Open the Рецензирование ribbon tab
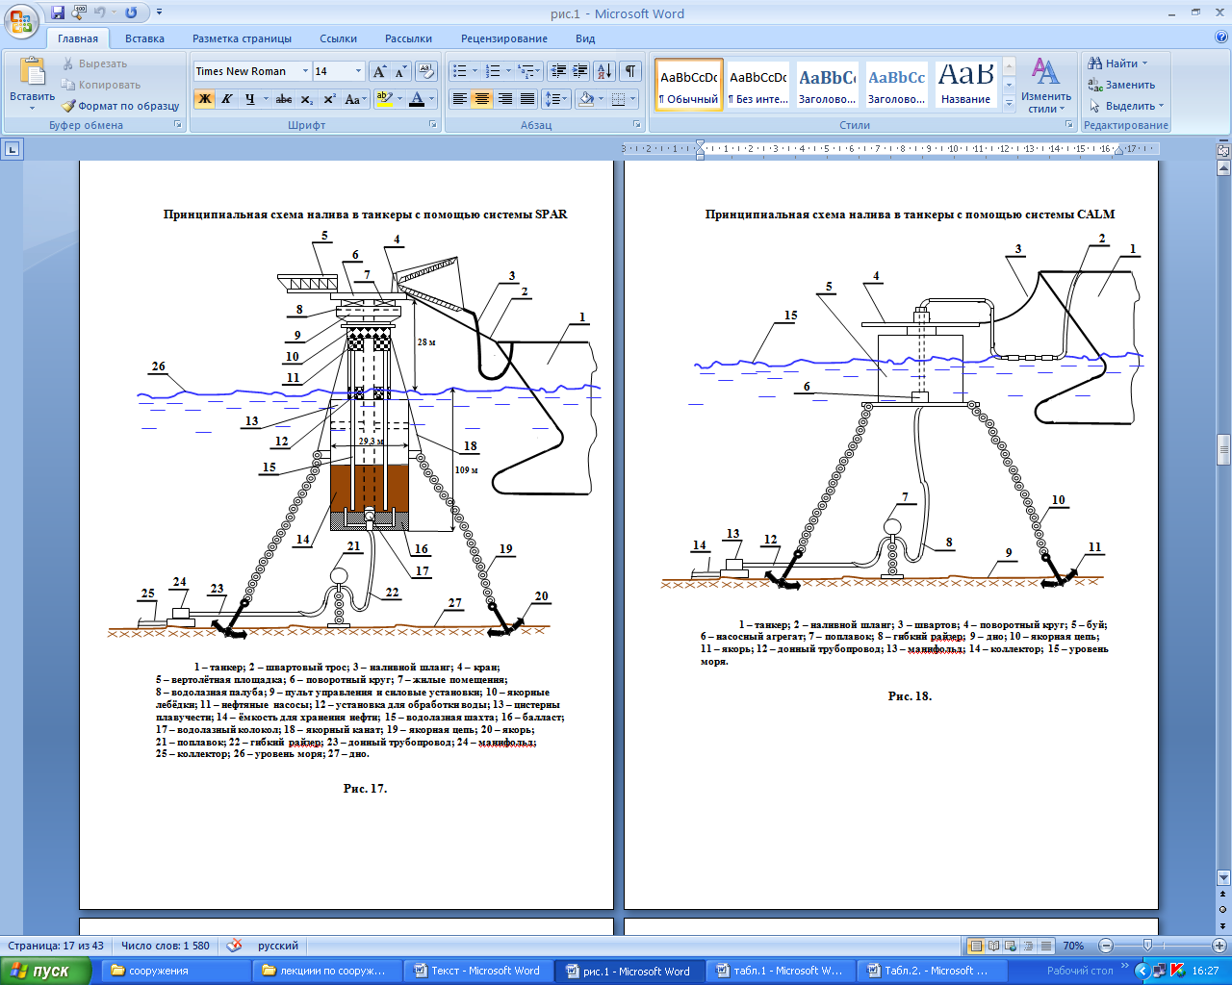 (503, 38)
